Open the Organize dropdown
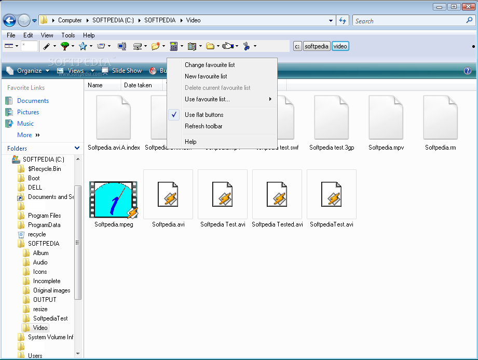 [28, 71]
